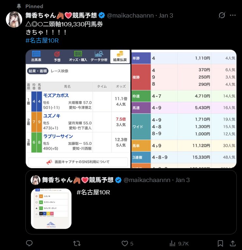Click the Pinned label with pin icon

coord(30,6)
